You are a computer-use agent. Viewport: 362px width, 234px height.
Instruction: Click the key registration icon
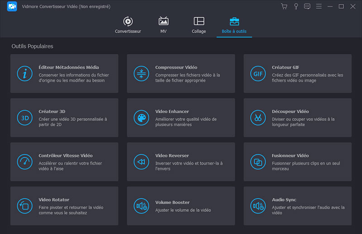click(x=296, y=6)
